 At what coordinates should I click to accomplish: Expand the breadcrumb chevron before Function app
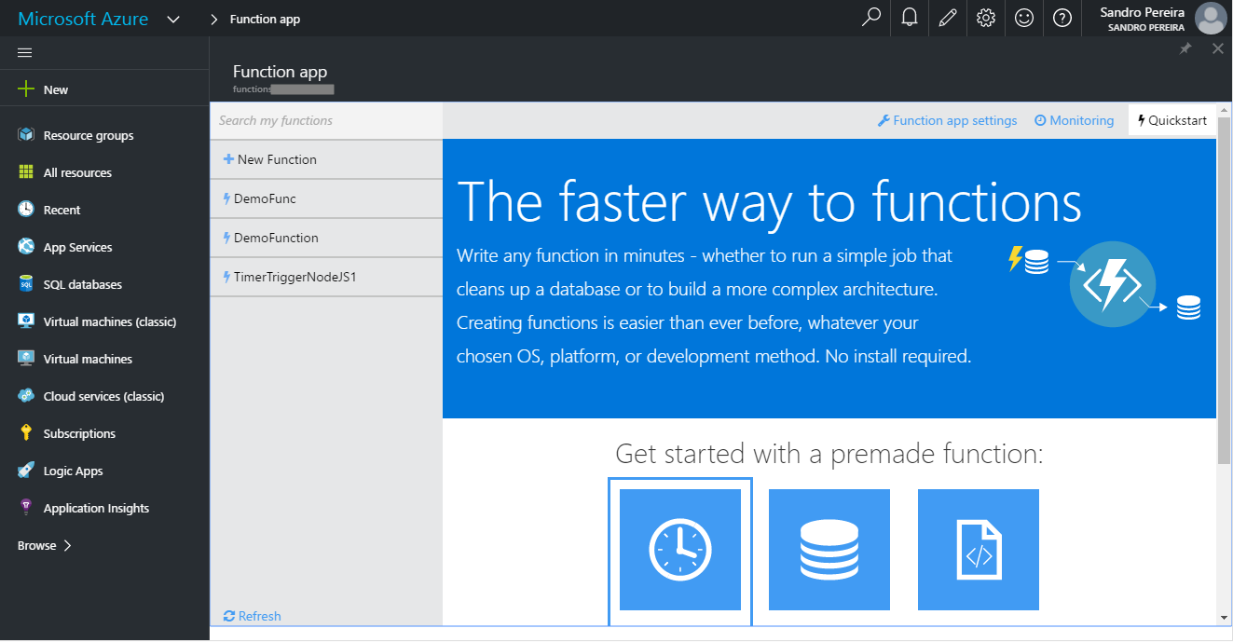click(x=214, y=19)
